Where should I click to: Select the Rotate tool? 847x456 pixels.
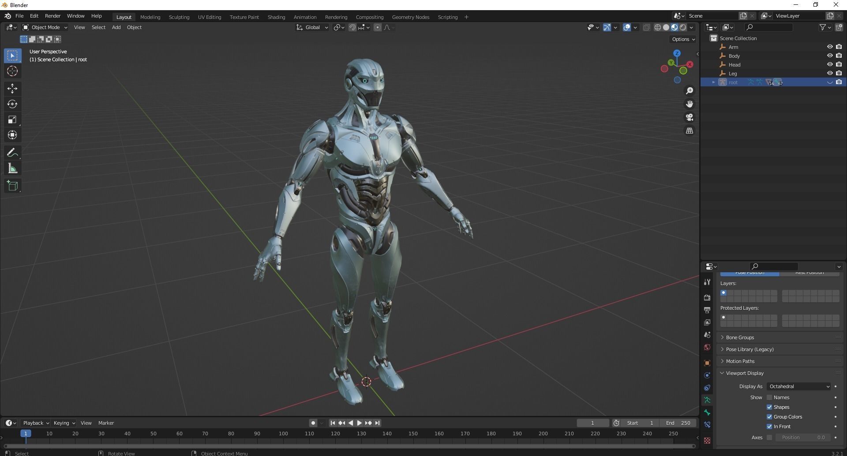[x=12, y=104]
